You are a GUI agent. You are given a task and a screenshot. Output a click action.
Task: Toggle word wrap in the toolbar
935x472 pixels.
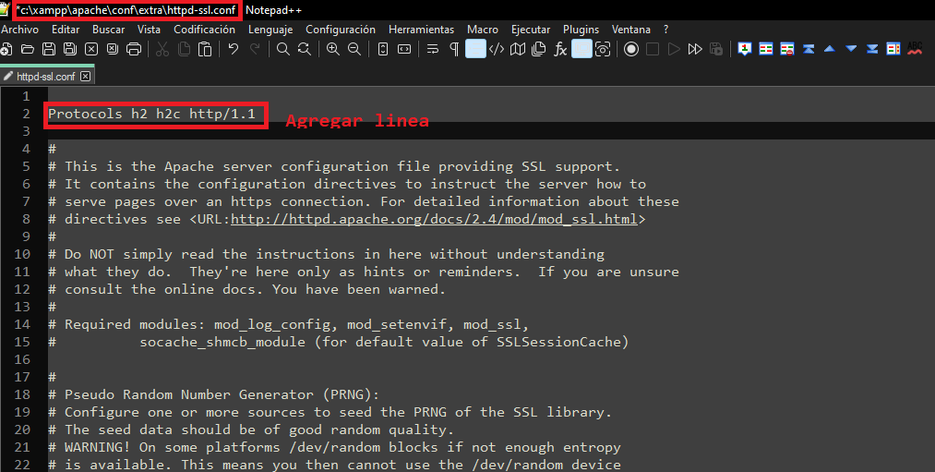tap(432, 49)
